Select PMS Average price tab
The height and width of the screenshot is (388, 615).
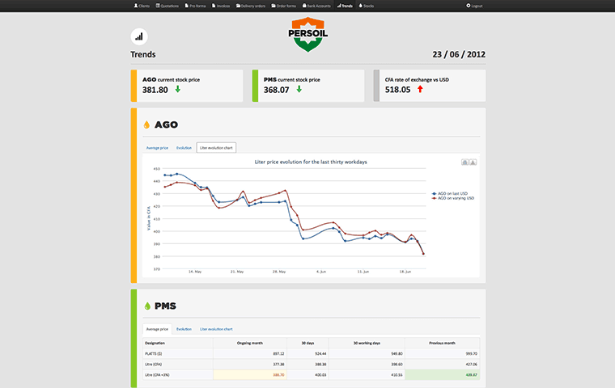click(157, 329)
